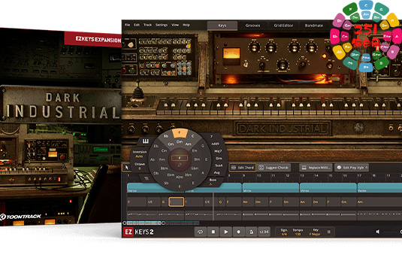The image size is (402, 273).
Task: Select Bb on the chord wheel
Action: tap(166, 136)
